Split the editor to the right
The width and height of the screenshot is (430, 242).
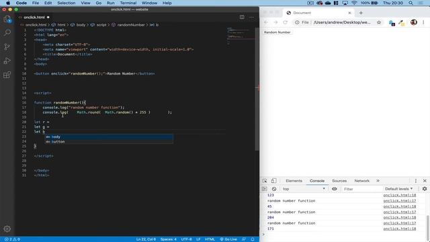pyautogui.click(x=242, y=17)
